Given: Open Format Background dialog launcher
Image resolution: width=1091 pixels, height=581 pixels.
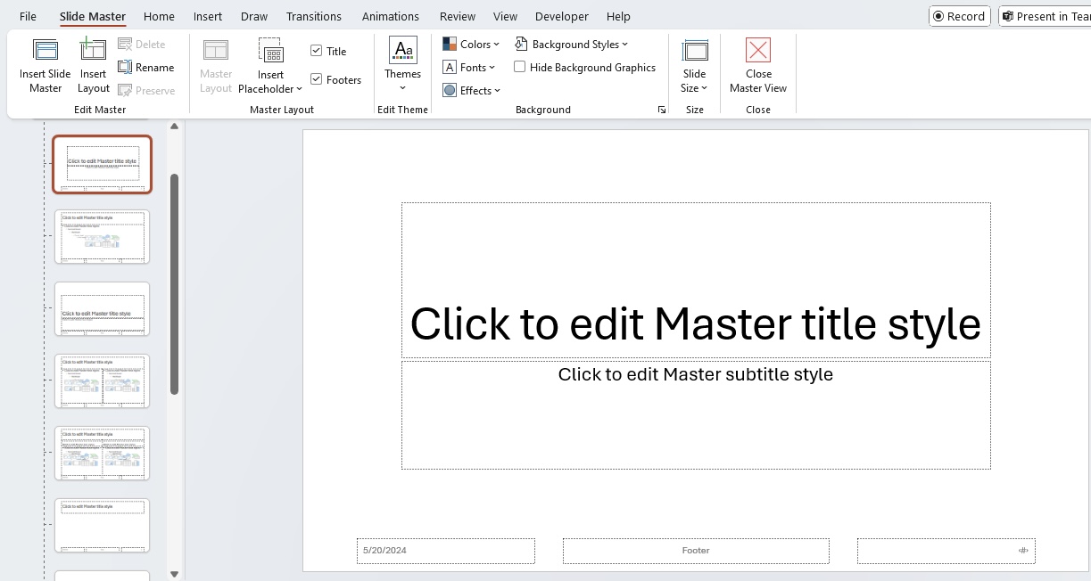Looking at the screenshot, I should tap(661, 110).
